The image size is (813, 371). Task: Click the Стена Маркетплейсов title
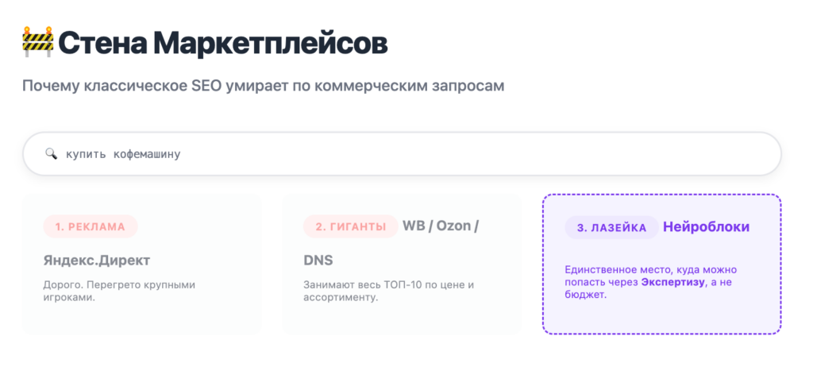(x=223, y=44)
